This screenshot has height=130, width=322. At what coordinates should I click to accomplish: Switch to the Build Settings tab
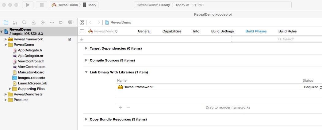222,31
